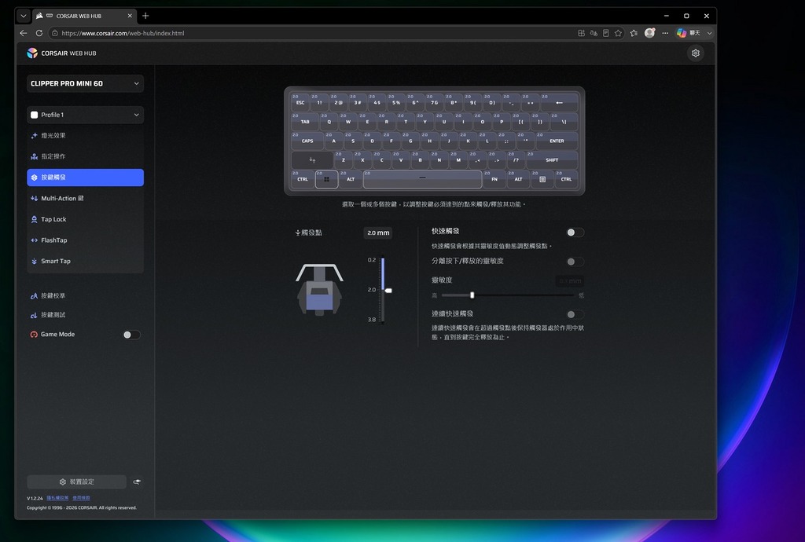Open the Tap Lock section
805x542 pixels.
tap(85, 219)
